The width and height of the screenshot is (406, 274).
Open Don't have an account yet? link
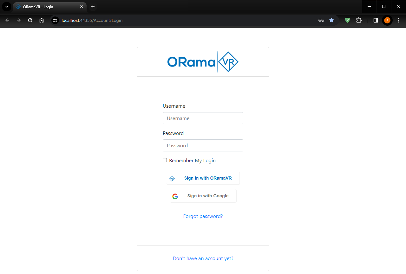[203, 258]
